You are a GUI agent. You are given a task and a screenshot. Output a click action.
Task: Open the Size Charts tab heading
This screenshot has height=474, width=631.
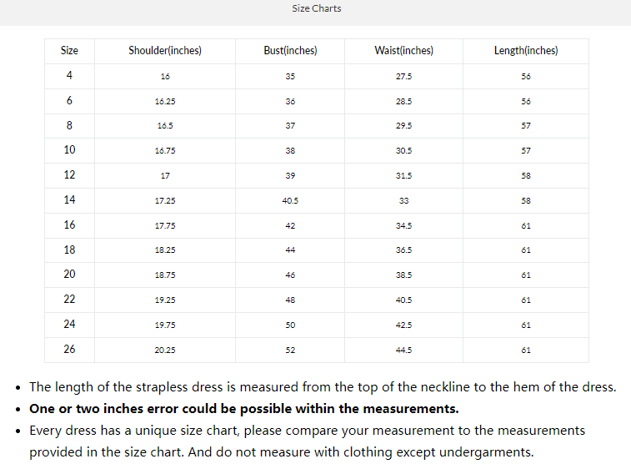click(x=316, y=8)
